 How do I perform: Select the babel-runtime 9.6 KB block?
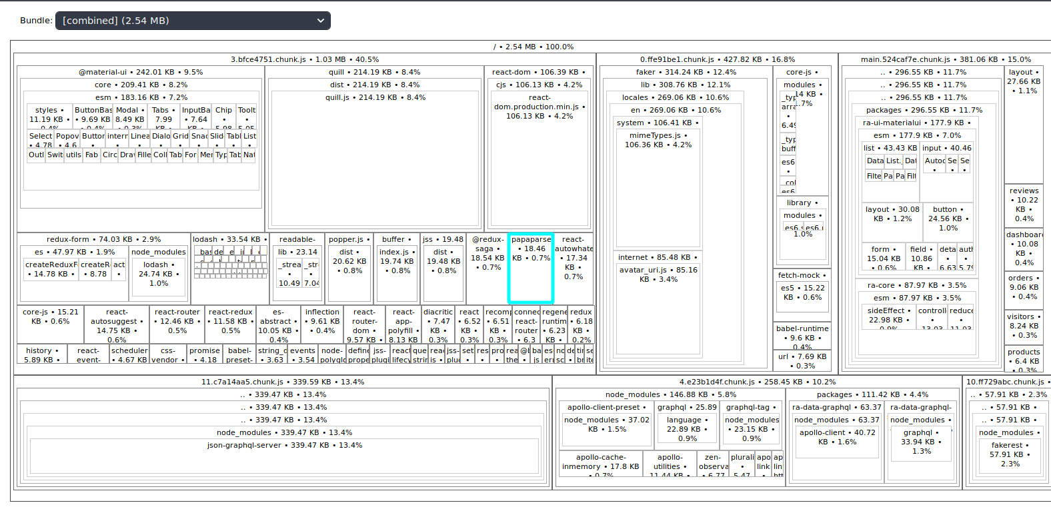tap(802, 336)
